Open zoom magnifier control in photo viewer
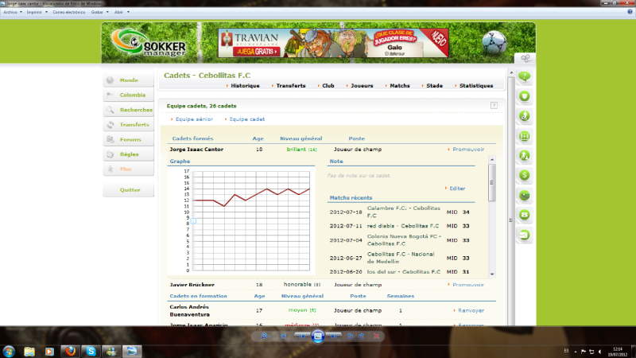 [x=265, y=337]
